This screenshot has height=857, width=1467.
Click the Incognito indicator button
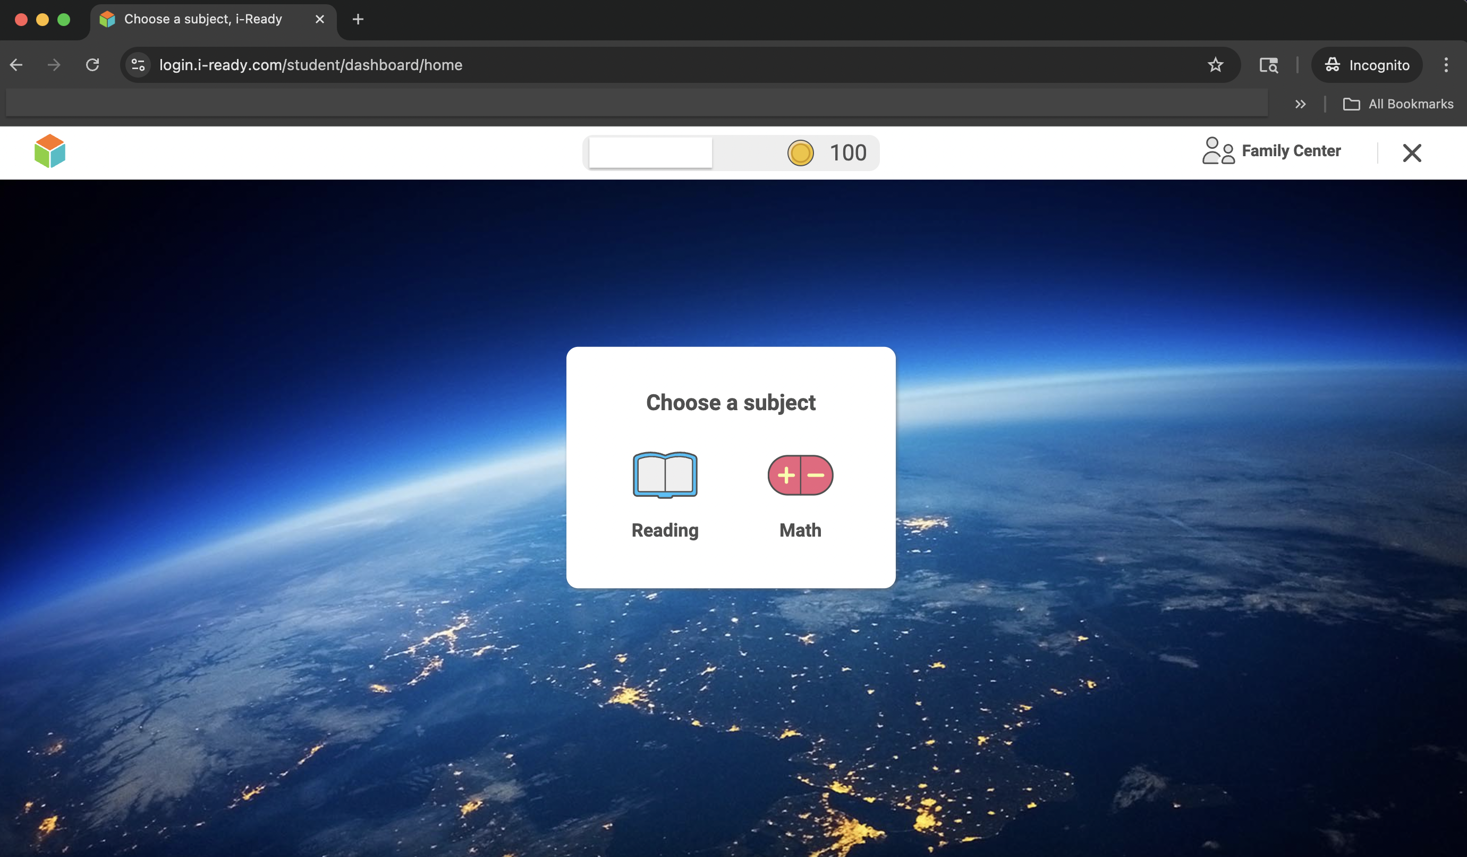tap(1367, 65)
